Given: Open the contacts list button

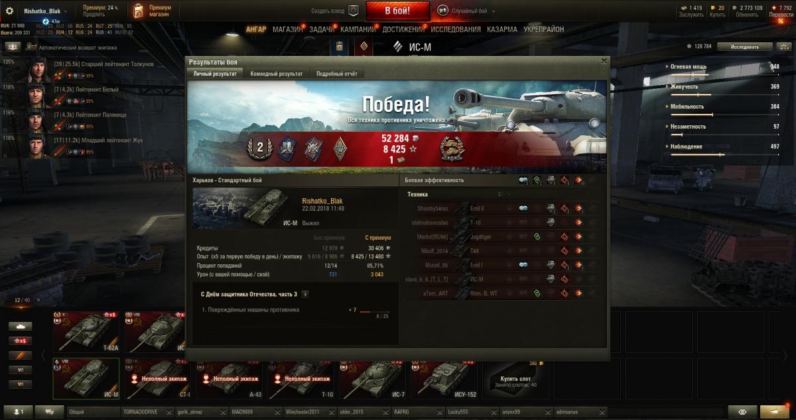Looking at the screenshot, I should [x=17, y=412].
